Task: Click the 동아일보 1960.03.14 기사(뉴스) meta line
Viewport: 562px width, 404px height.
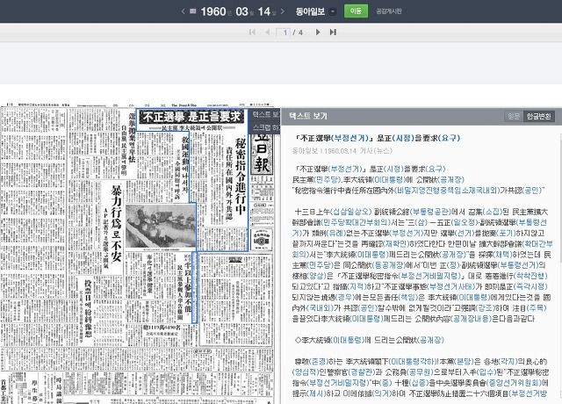Action: click(342, 151)
